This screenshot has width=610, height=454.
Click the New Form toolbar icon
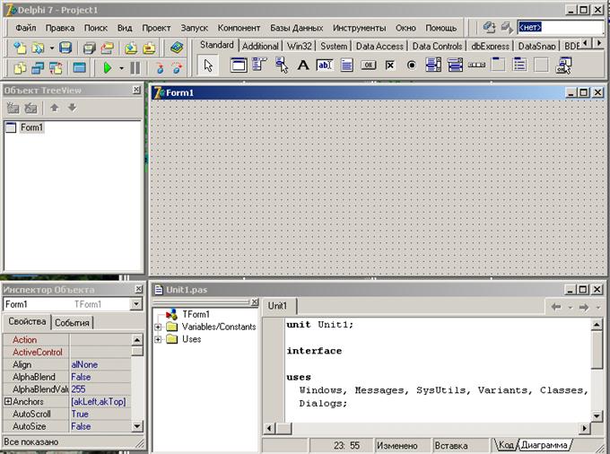pos(79,68)
